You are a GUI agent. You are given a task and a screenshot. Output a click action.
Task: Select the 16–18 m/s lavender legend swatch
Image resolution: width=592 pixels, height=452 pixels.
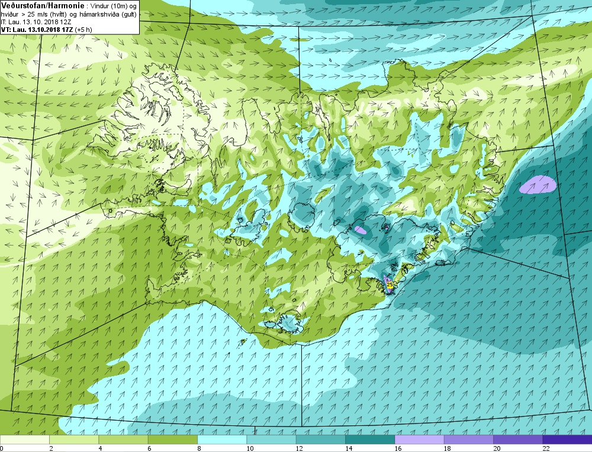pos(420,440)
